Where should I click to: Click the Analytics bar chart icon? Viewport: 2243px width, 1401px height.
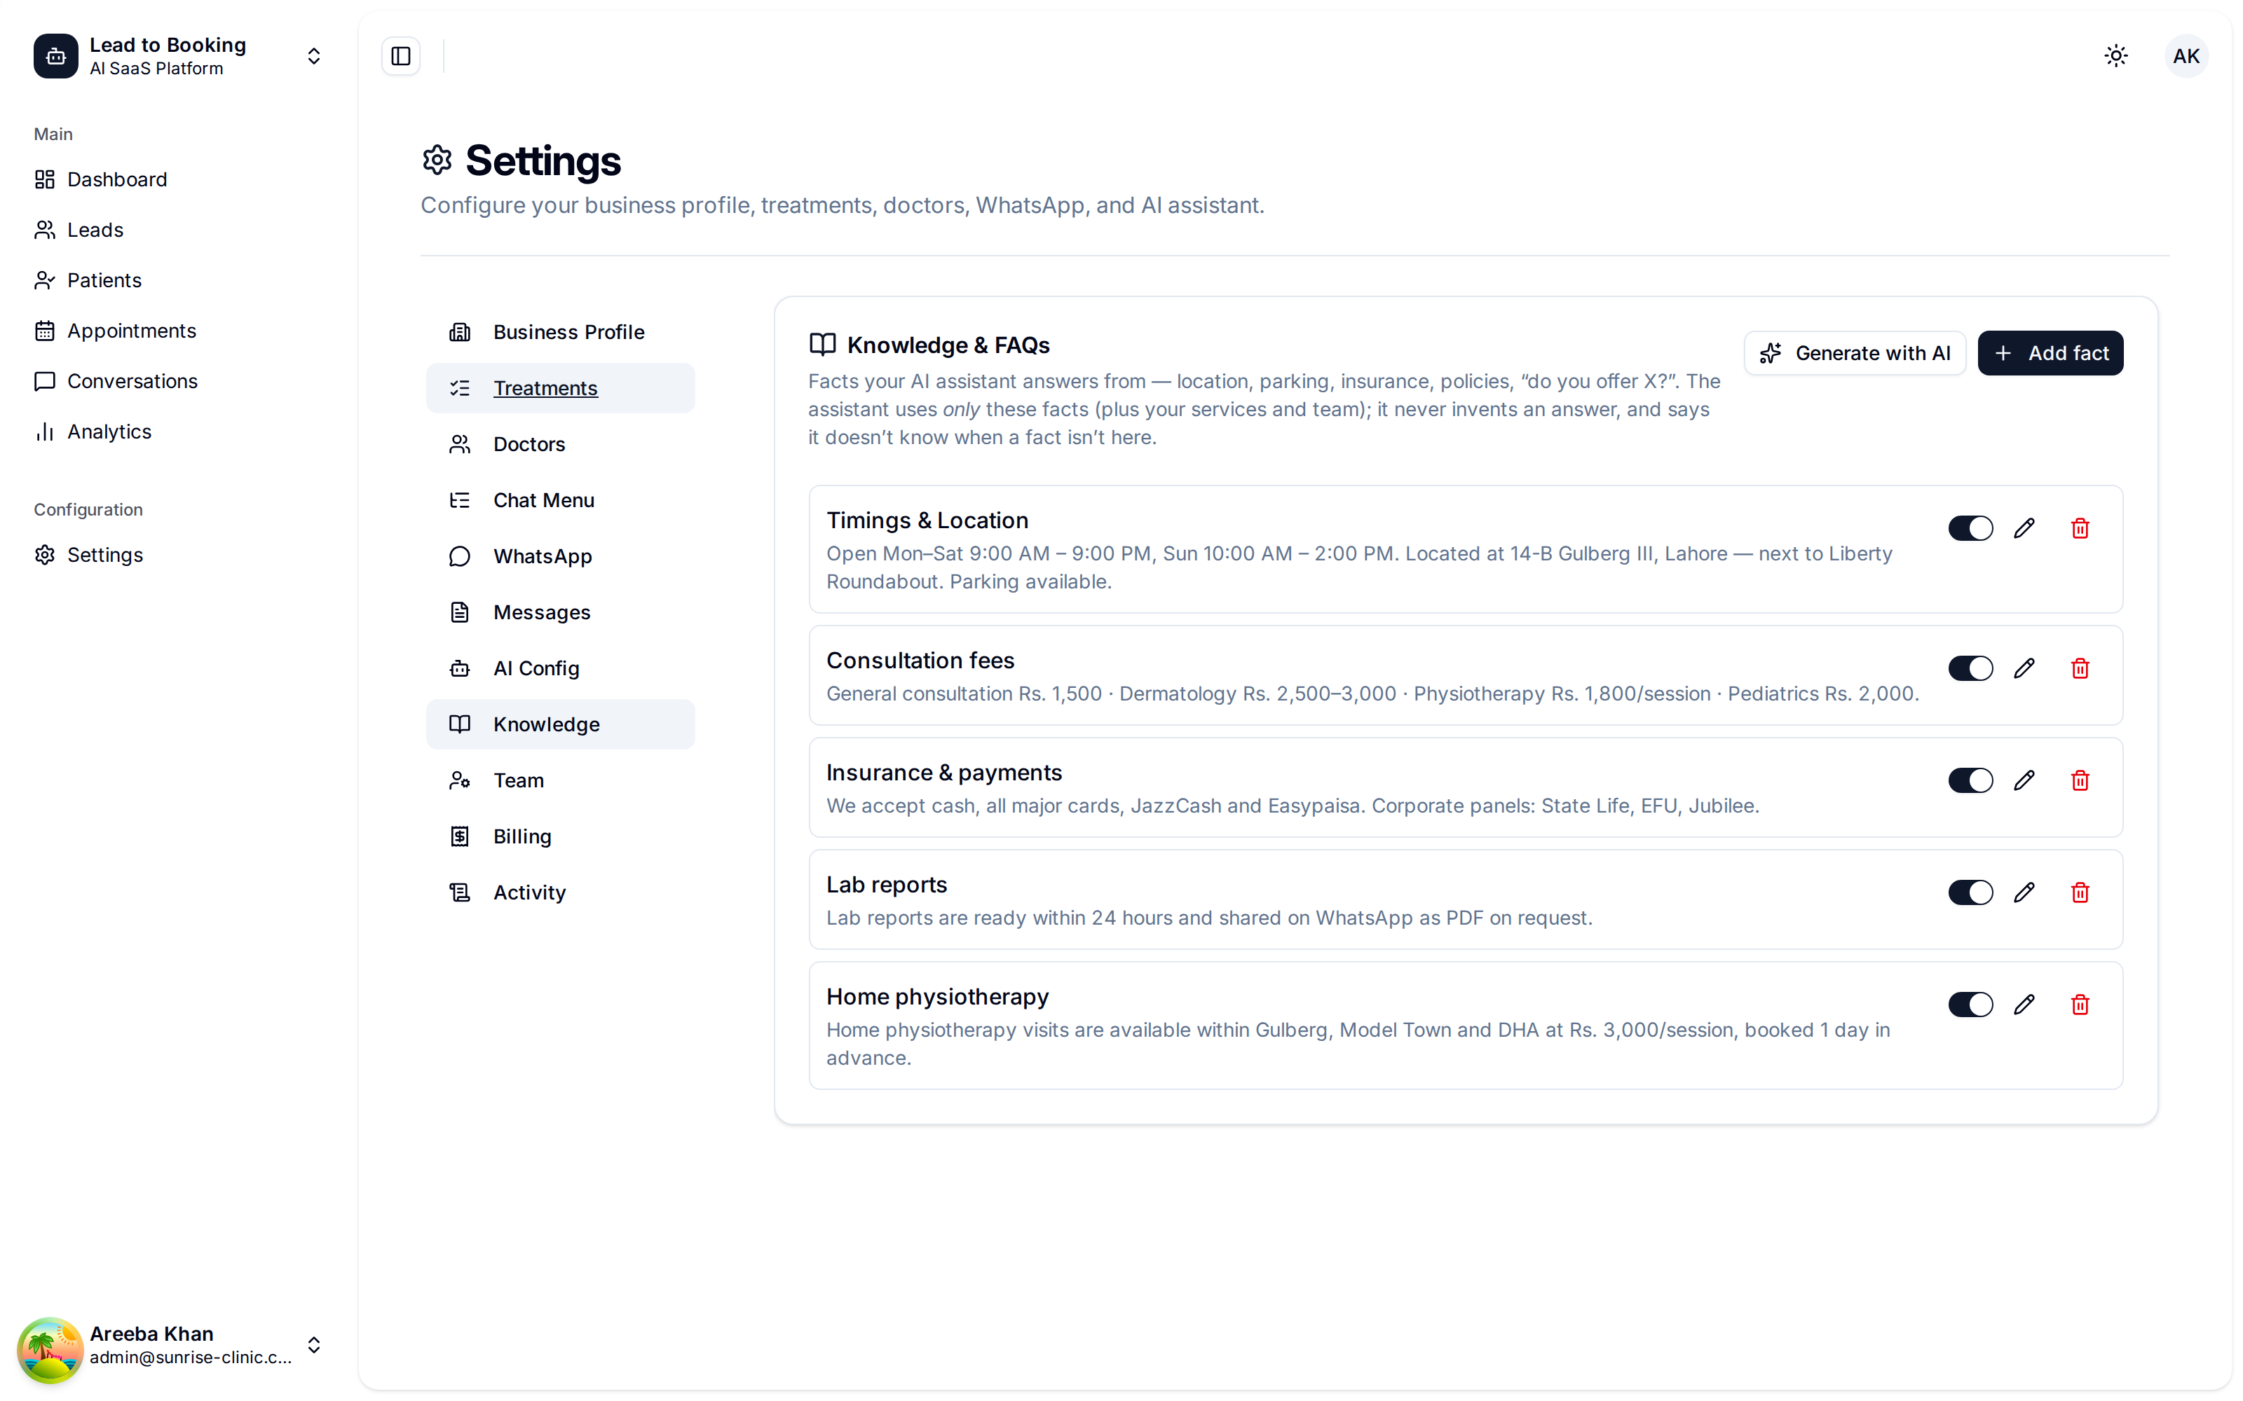(44, 432)
